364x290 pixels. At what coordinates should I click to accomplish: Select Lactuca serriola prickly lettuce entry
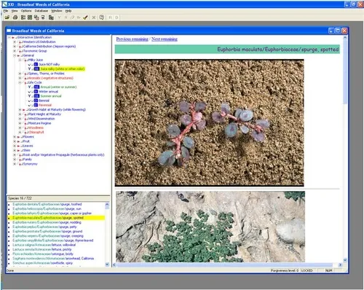point(42,249)
